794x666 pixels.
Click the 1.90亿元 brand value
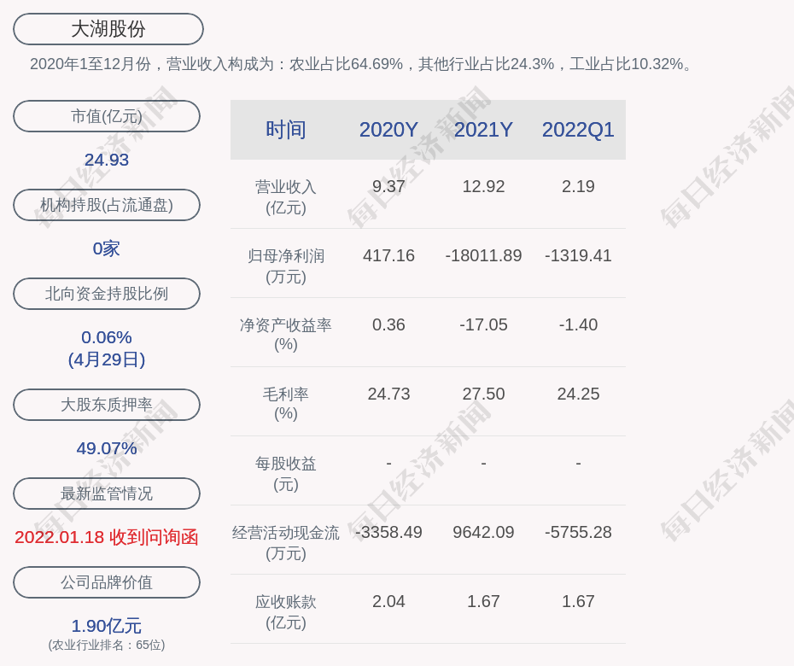coord(107,626)
